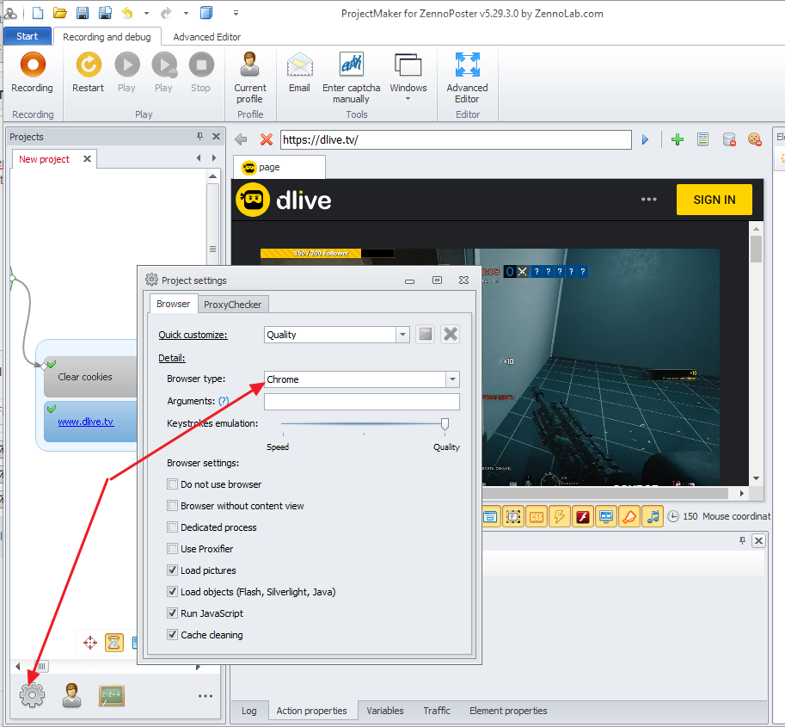The height and width of the screenshot is (727, 785).
Task: Open the Quick customize Quality dropdown
Action: click(402, 335)
